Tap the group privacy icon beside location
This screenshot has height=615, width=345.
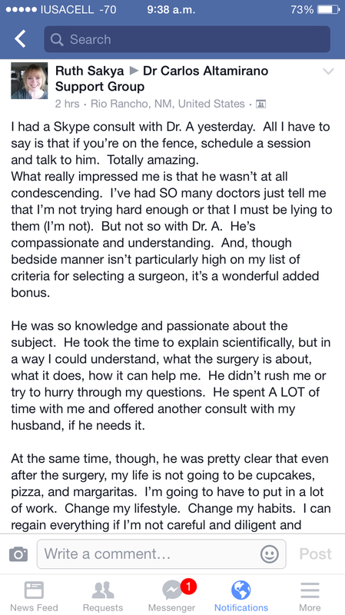[260, 105]
